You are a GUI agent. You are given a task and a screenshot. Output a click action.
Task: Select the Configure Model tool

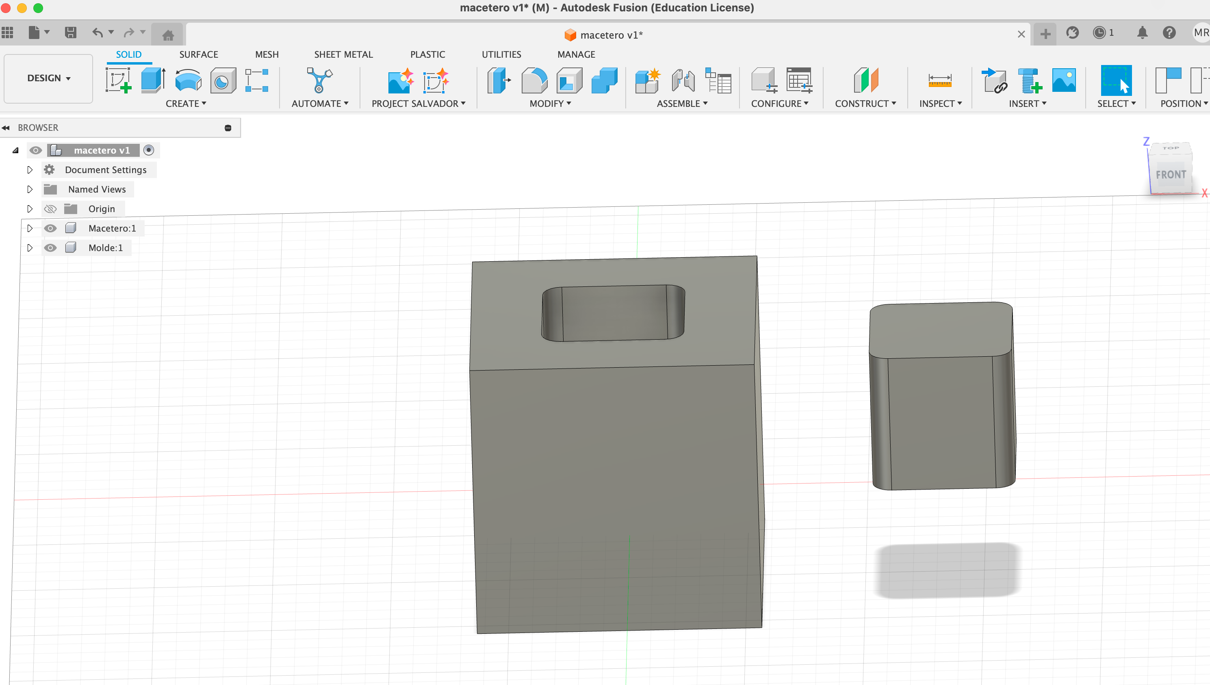point(764,80)
